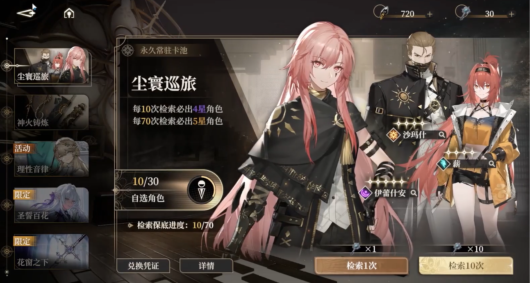
Task: Open the magnifier next to 沙玛什
Action: 442,134
